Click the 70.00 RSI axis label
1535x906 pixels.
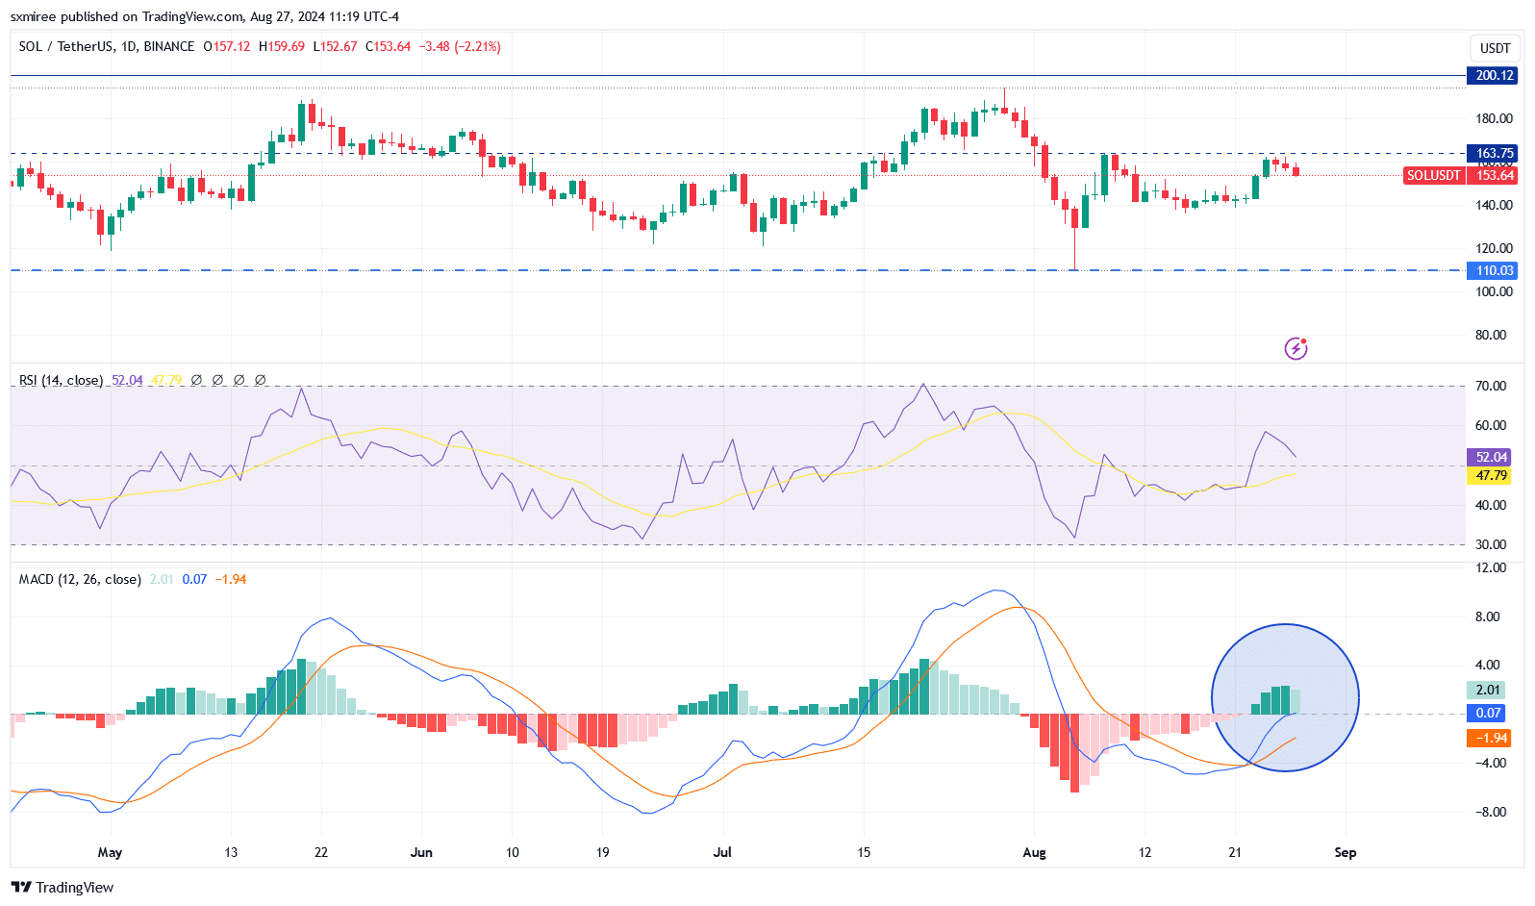click(1491, 386)
